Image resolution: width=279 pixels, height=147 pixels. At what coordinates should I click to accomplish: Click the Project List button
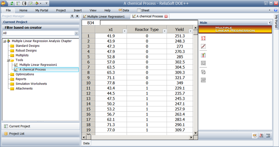41,133
